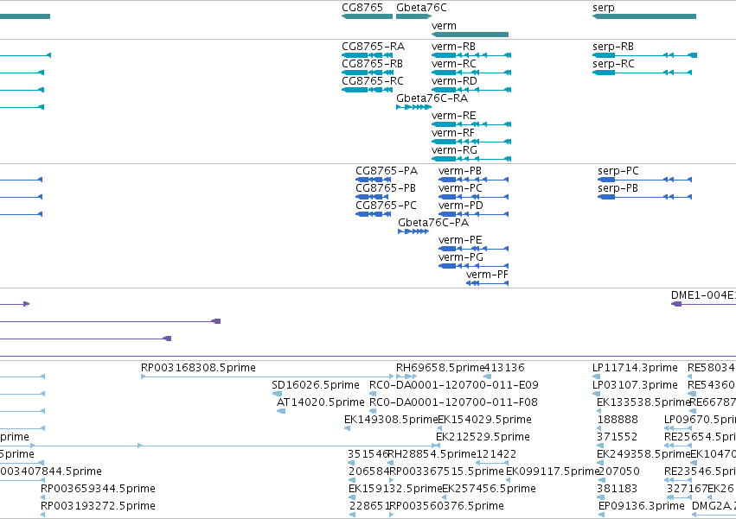The width and height of the screenshot is (736, 519).
Task: Click the Gbeta76C-PA protein label
Action: pos(433,223)
